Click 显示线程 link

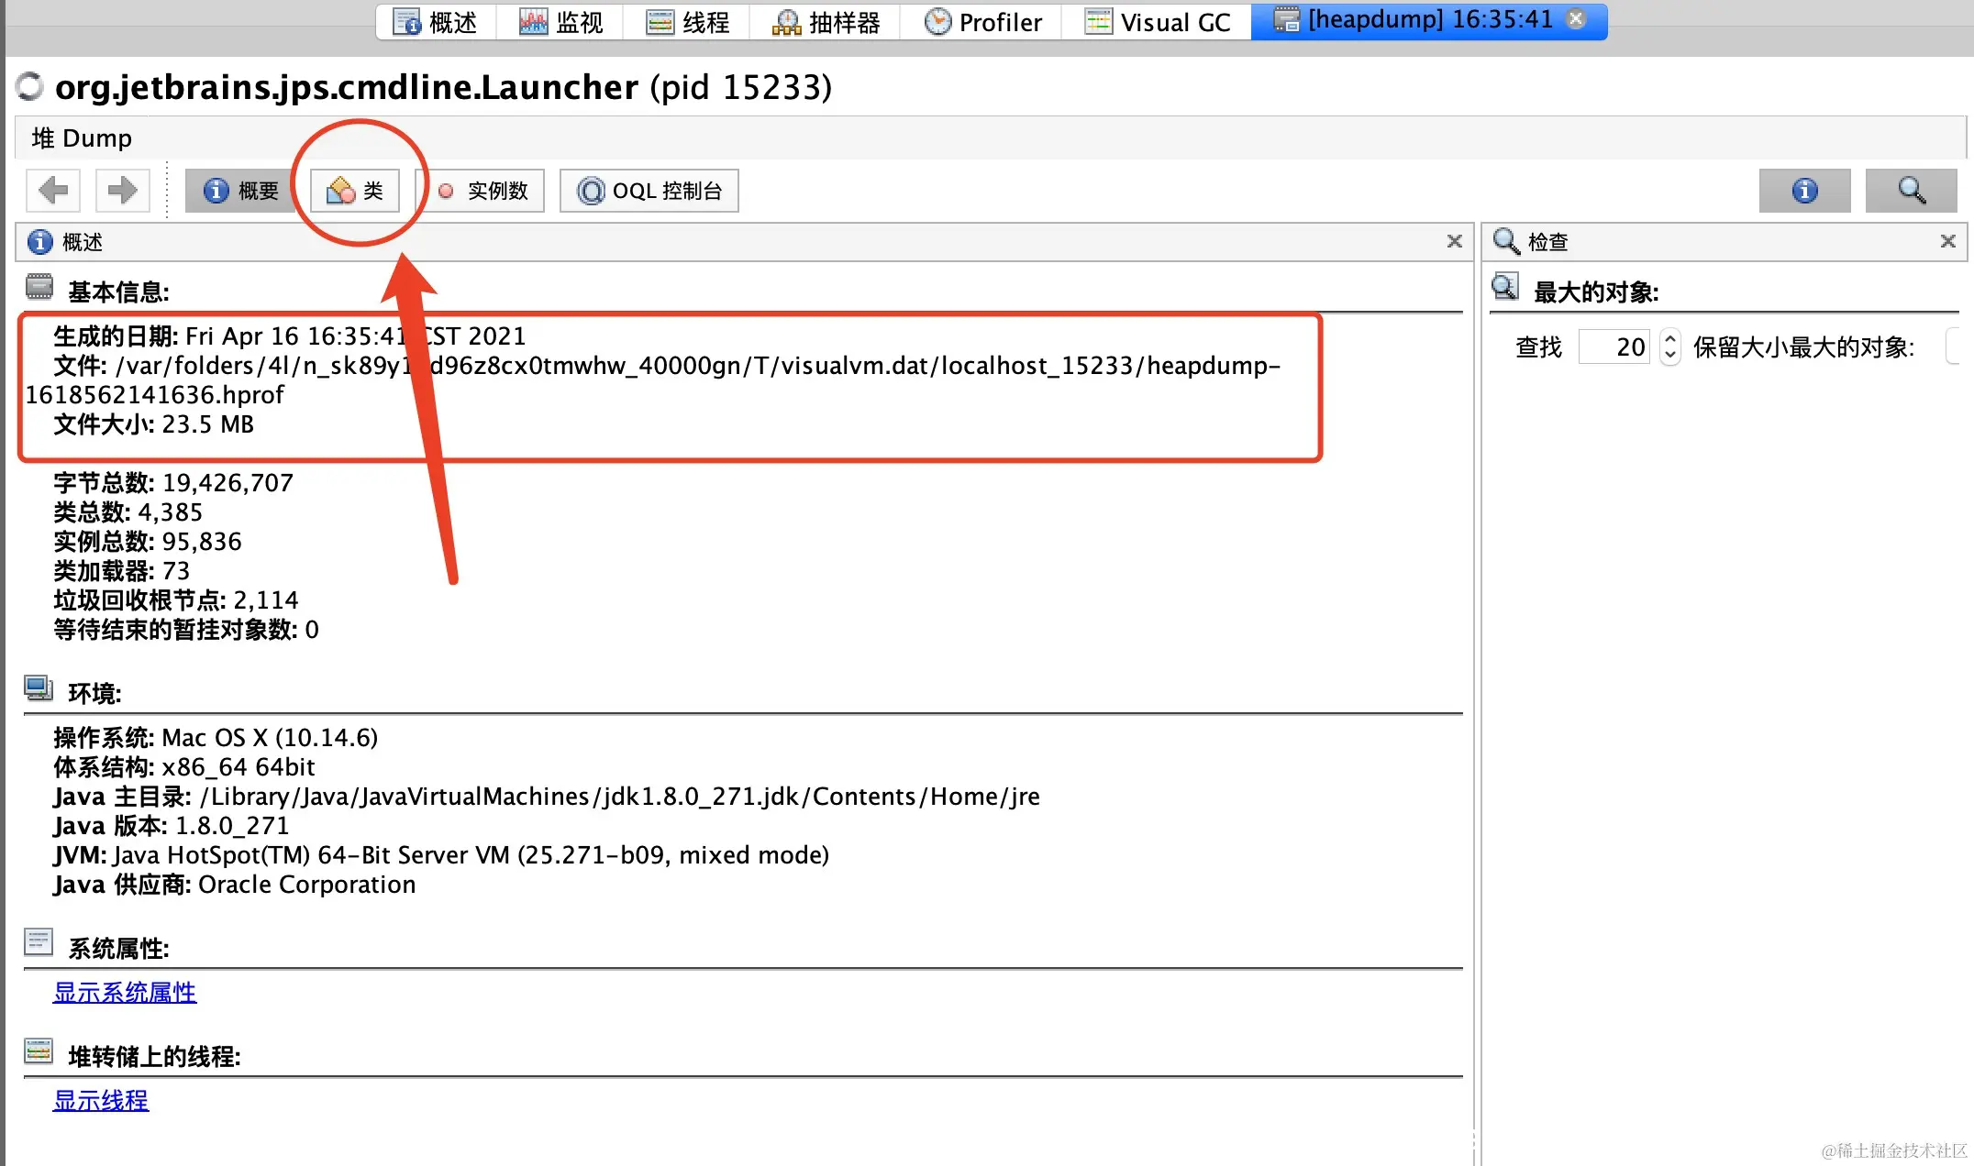tap(101, 1101)
